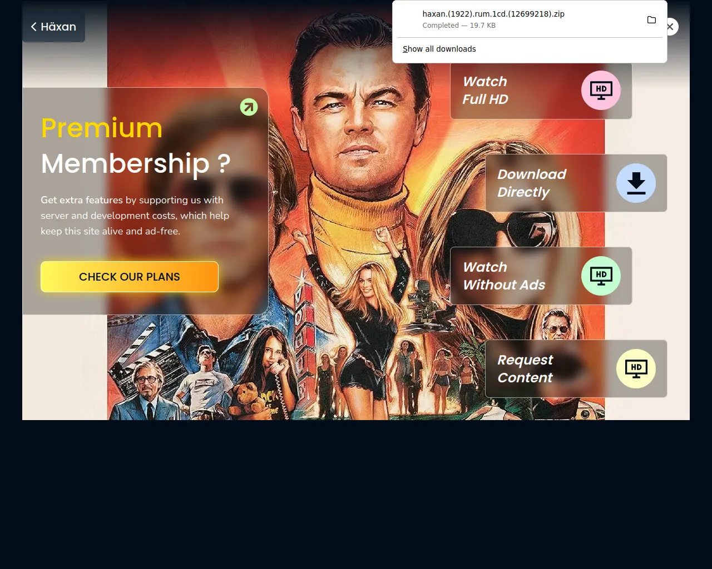Click the green HD monitor icon
Viewport: 712px width, 569px height.
point(601,276)
